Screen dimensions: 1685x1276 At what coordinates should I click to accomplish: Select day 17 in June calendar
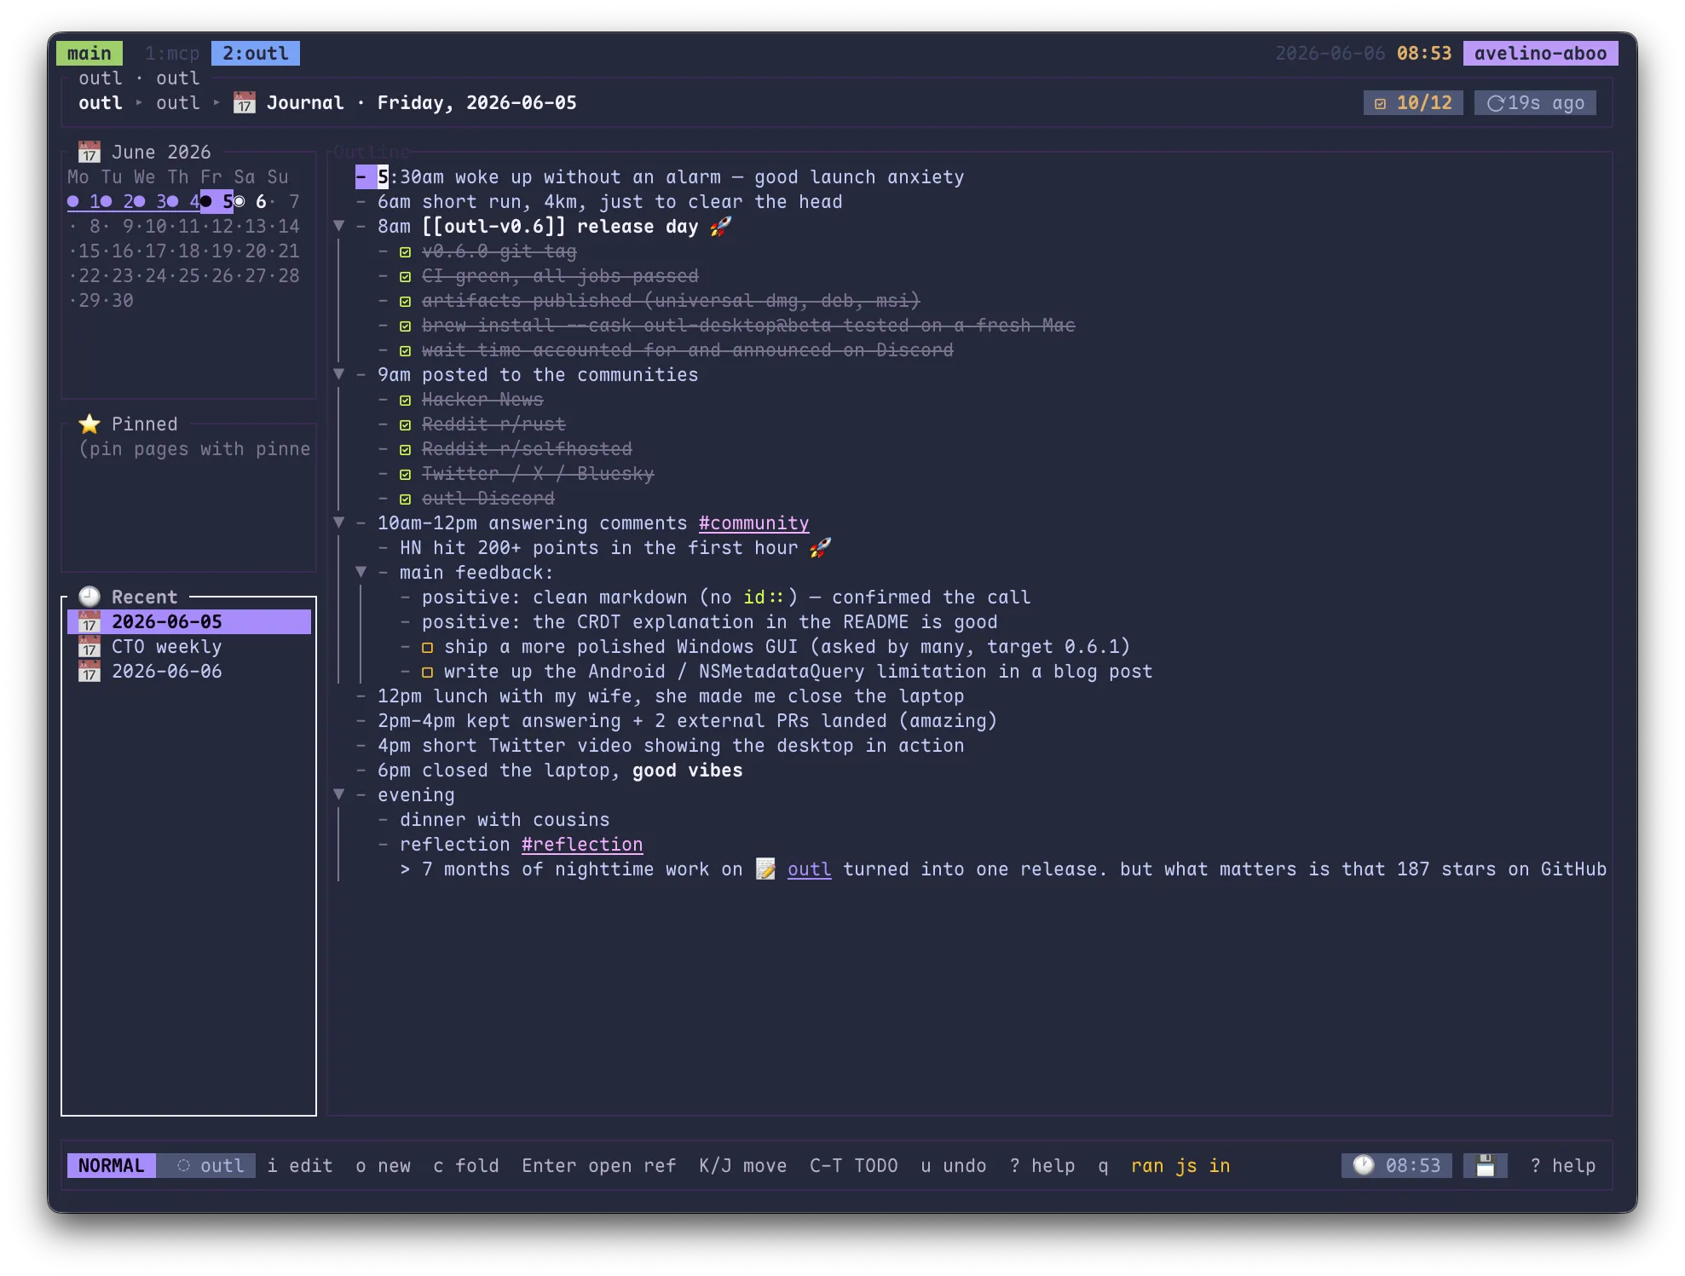(x=156, y=251)
